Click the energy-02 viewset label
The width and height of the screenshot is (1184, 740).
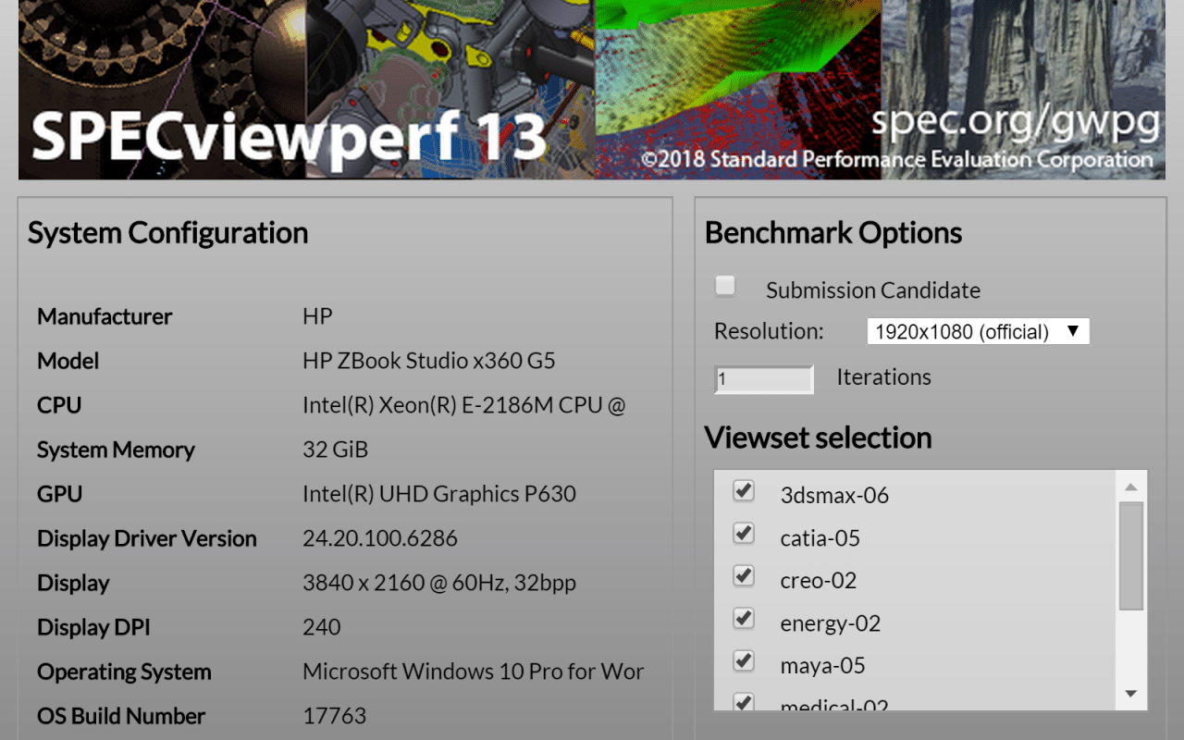pos(831,623)
